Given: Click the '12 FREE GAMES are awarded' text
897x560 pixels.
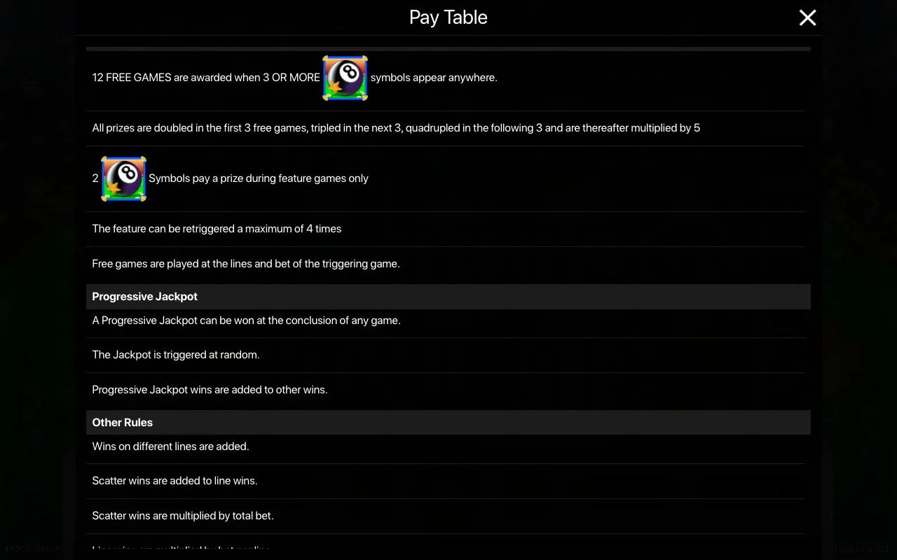Looking at the screenshot, I should [x=206, y=78].
